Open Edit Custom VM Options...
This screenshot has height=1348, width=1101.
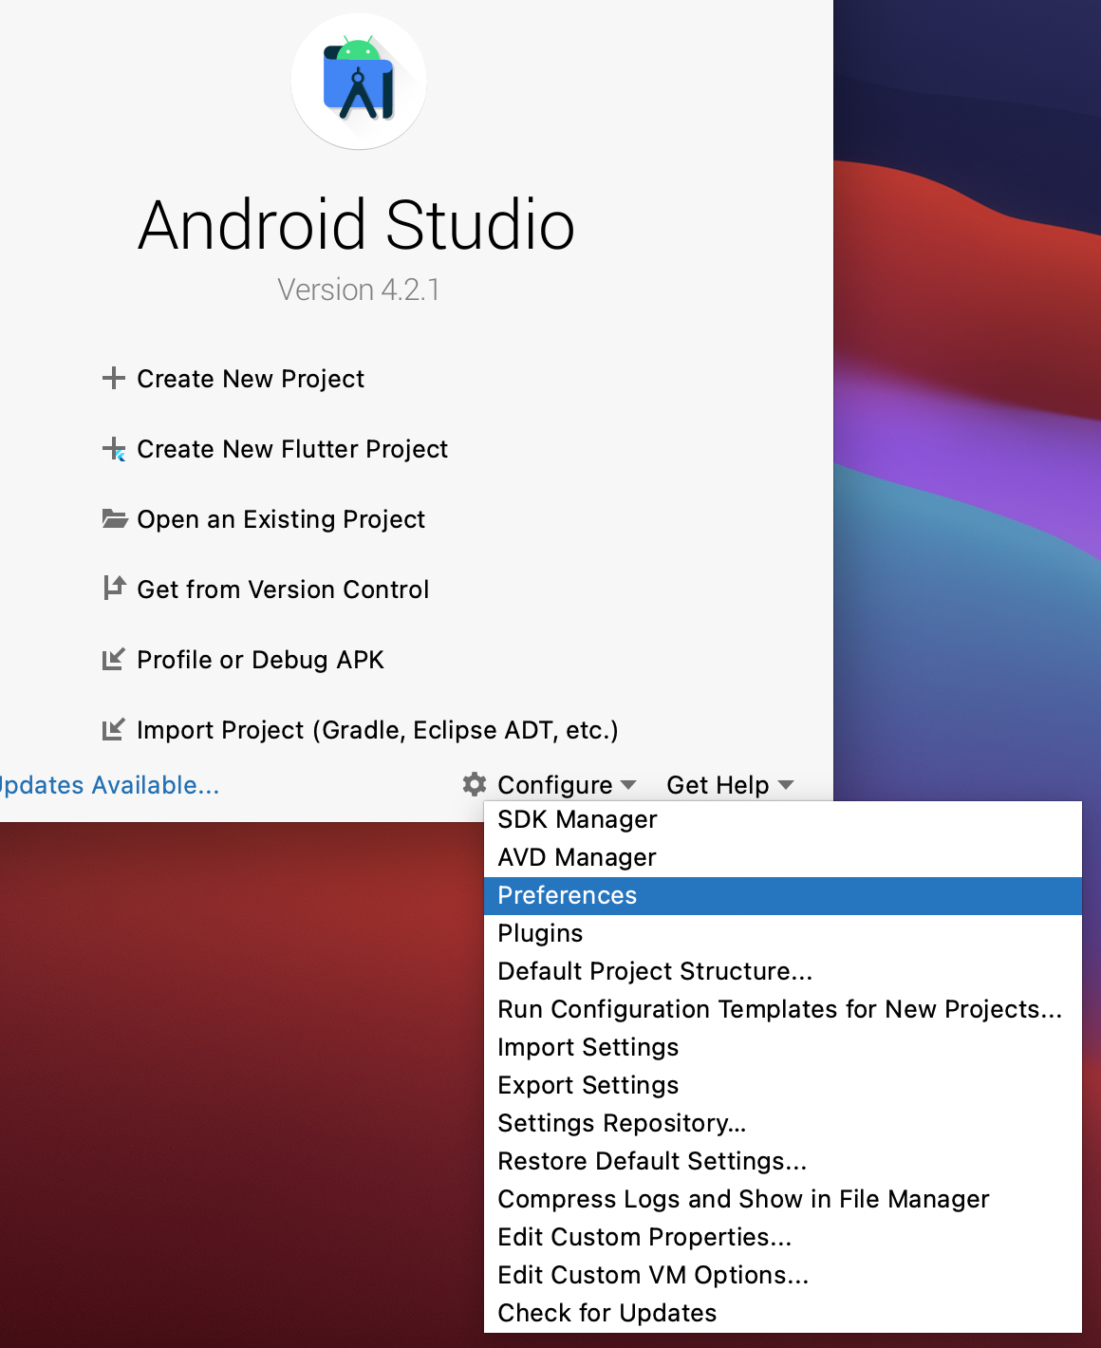point(783,1275)
